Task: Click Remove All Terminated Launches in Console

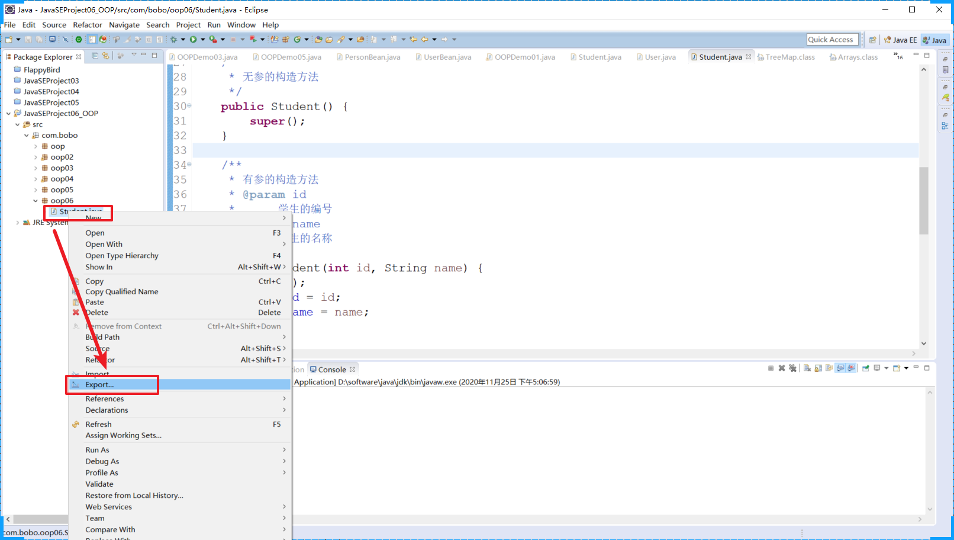Action: (792, 368)
